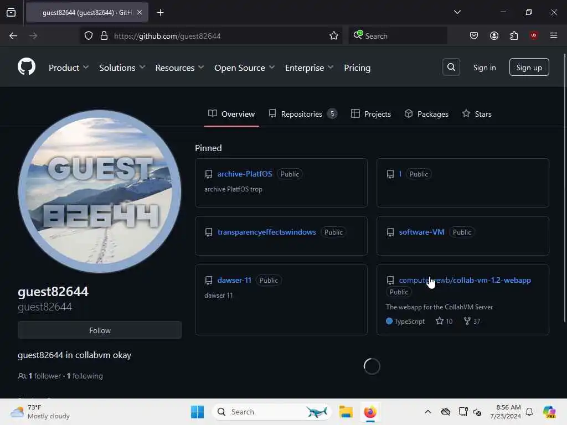Image resolution: width=567 pixels, height=425 pixels.
Task: Expand the Open Source dropdown menu
Action: click(x=244, y=68)
